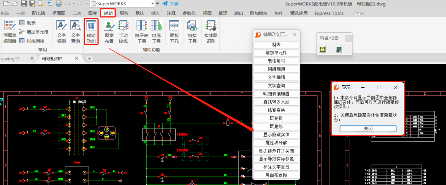
Task: Open the Express Tools ribbon tab
Action: (x=329, y=13)
